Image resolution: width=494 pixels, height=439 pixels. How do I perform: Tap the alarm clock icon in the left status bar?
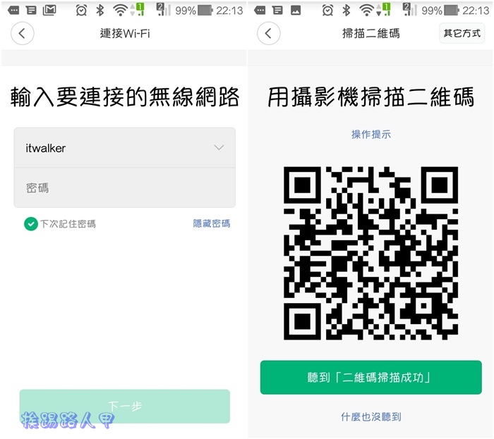[81, 11]
